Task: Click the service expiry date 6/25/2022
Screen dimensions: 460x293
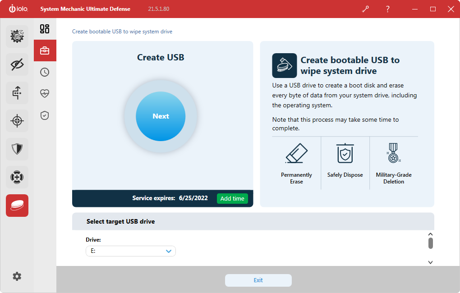Action: [x=193, y=198]
